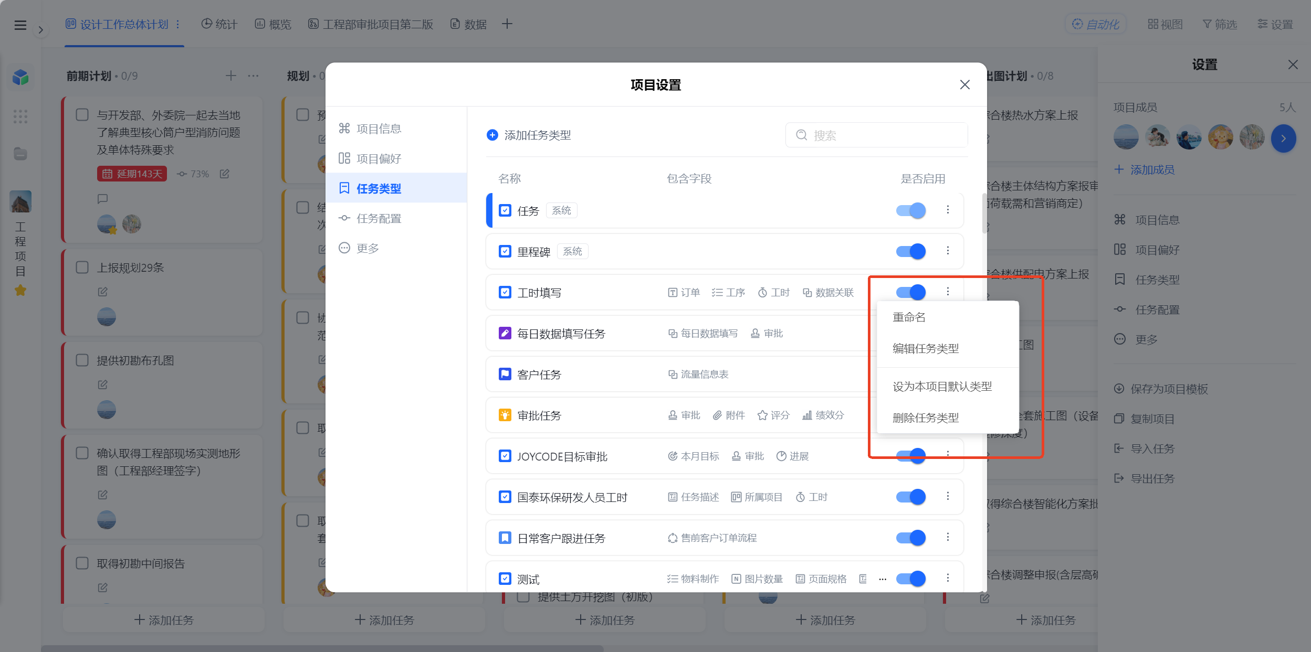The height and width of the screenshot is (652, 1311).
Task: Toggle the 国泰环保研发人员工时 switch
Action: (910, 497)
